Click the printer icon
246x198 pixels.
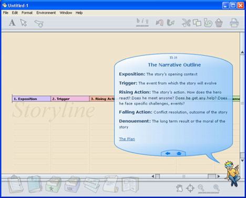234,23
